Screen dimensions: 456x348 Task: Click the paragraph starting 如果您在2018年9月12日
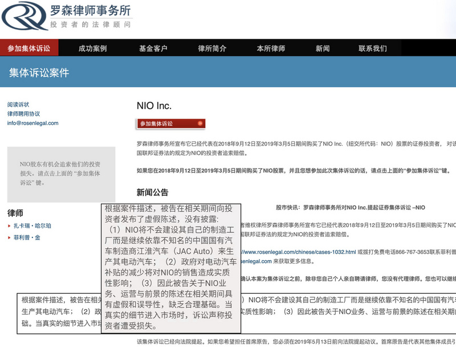(x=294, y=171)
